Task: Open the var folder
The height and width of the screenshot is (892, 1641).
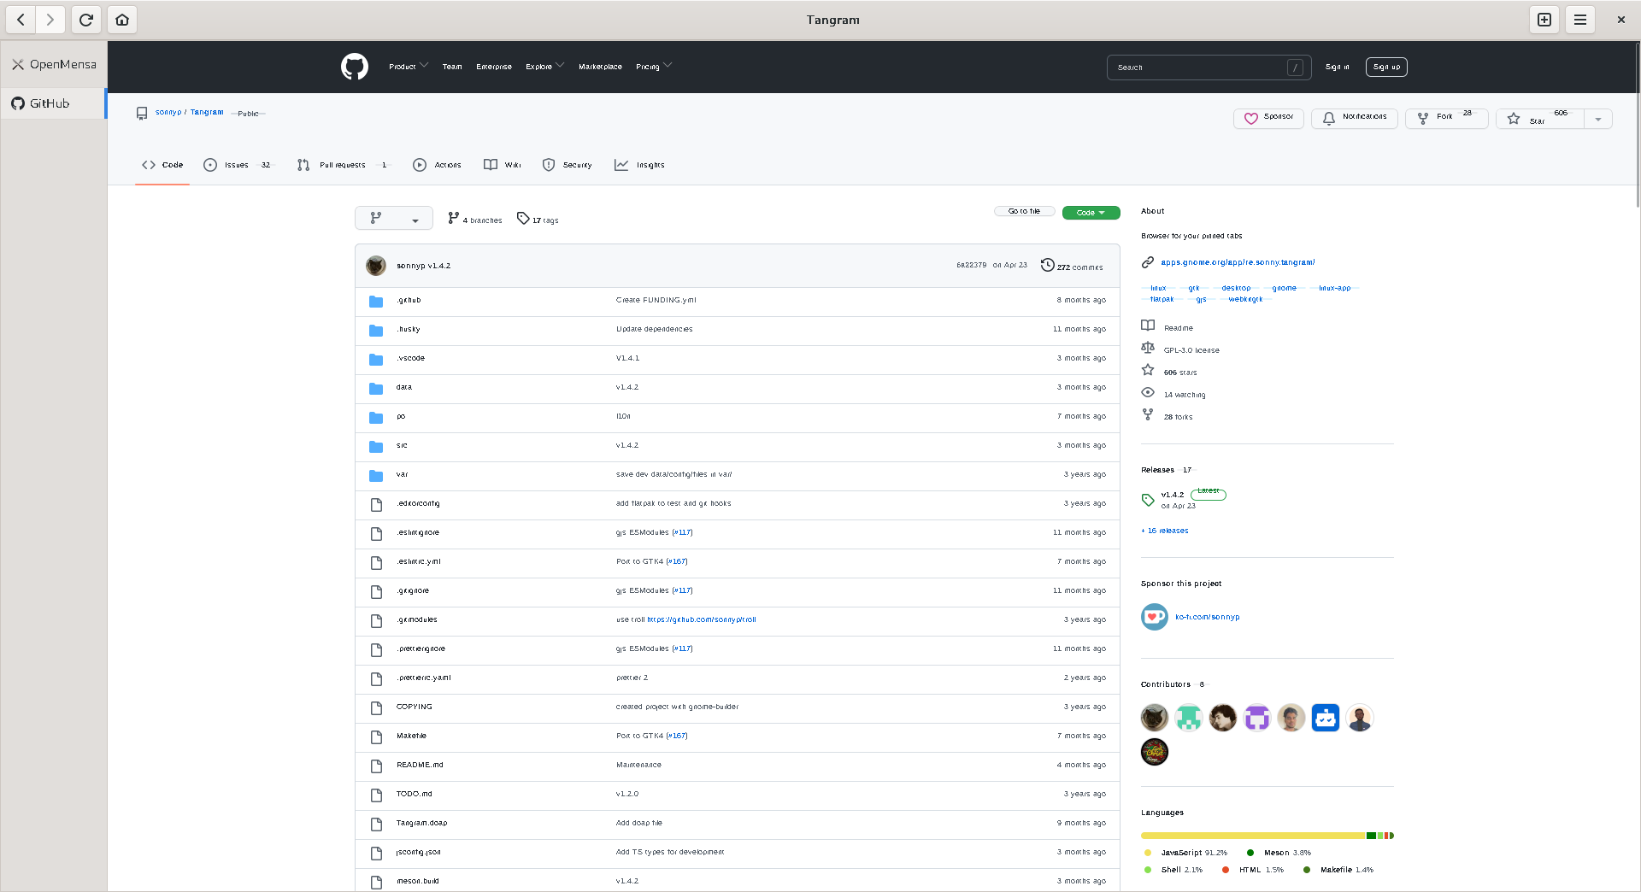Action: [x=402, y=474]
